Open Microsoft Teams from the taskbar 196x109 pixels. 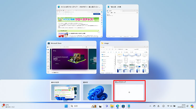(x=107, y=106)
